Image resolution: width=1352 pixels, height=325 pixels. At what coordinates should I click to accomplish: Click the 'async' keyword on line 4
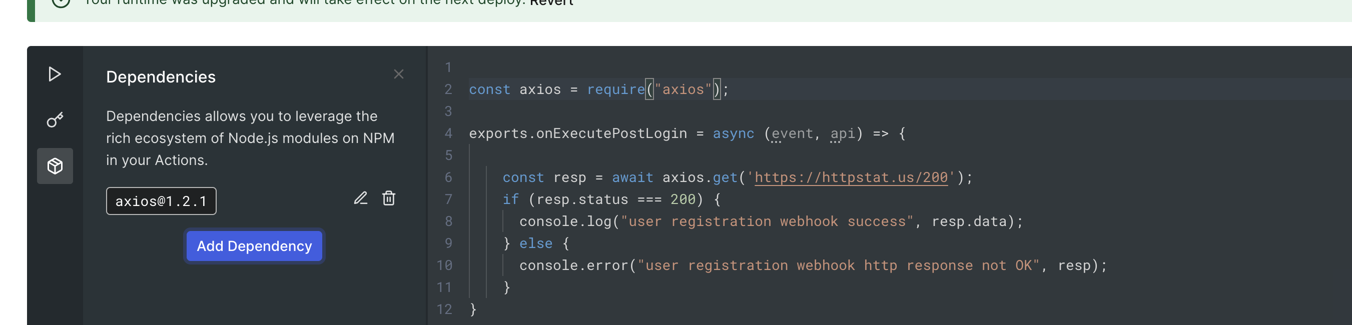[x=733, y=133]
